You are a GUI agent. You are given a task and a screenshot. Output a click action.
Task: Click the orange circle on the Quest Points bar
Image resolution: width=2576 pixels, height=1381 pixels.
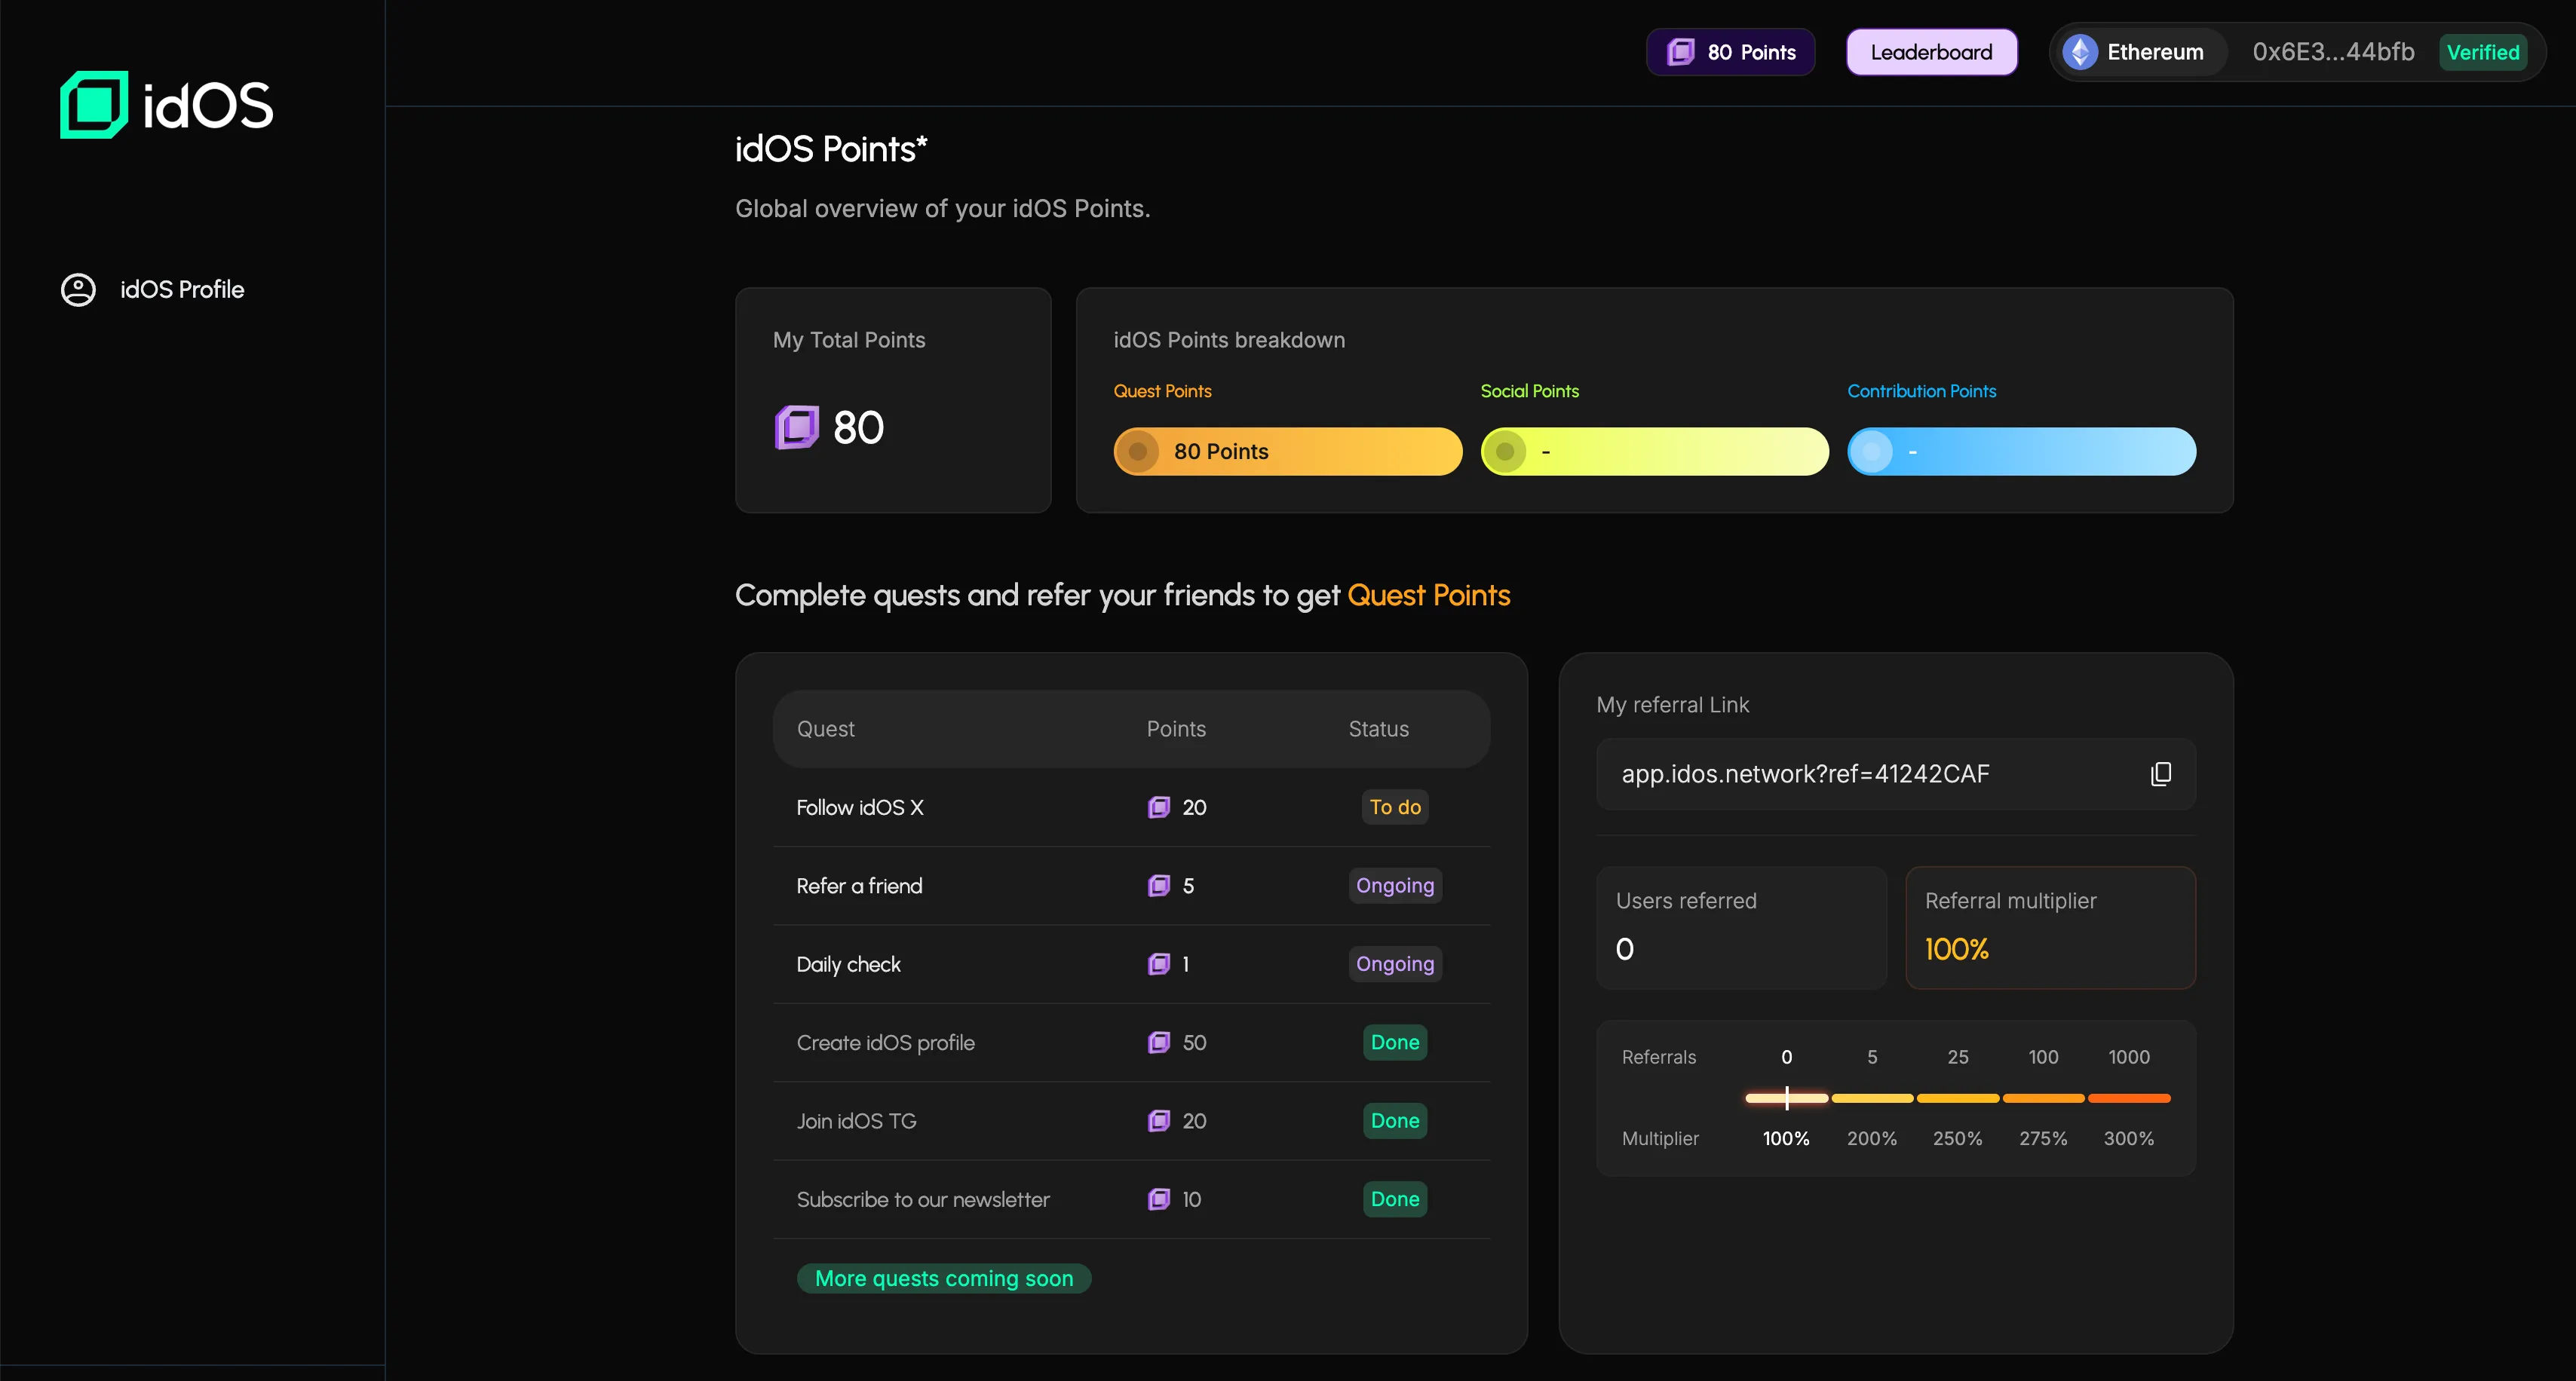(1137, 452)
